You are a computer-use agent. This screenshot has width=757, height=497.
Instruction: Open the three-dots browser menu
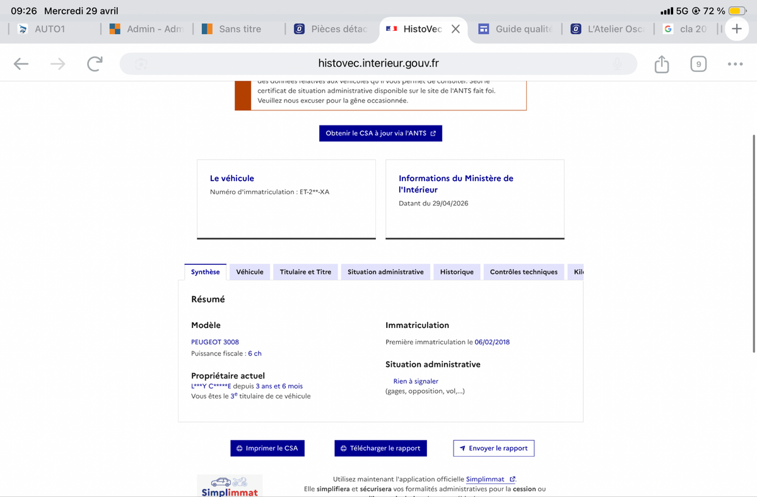(x=735, y=64)
